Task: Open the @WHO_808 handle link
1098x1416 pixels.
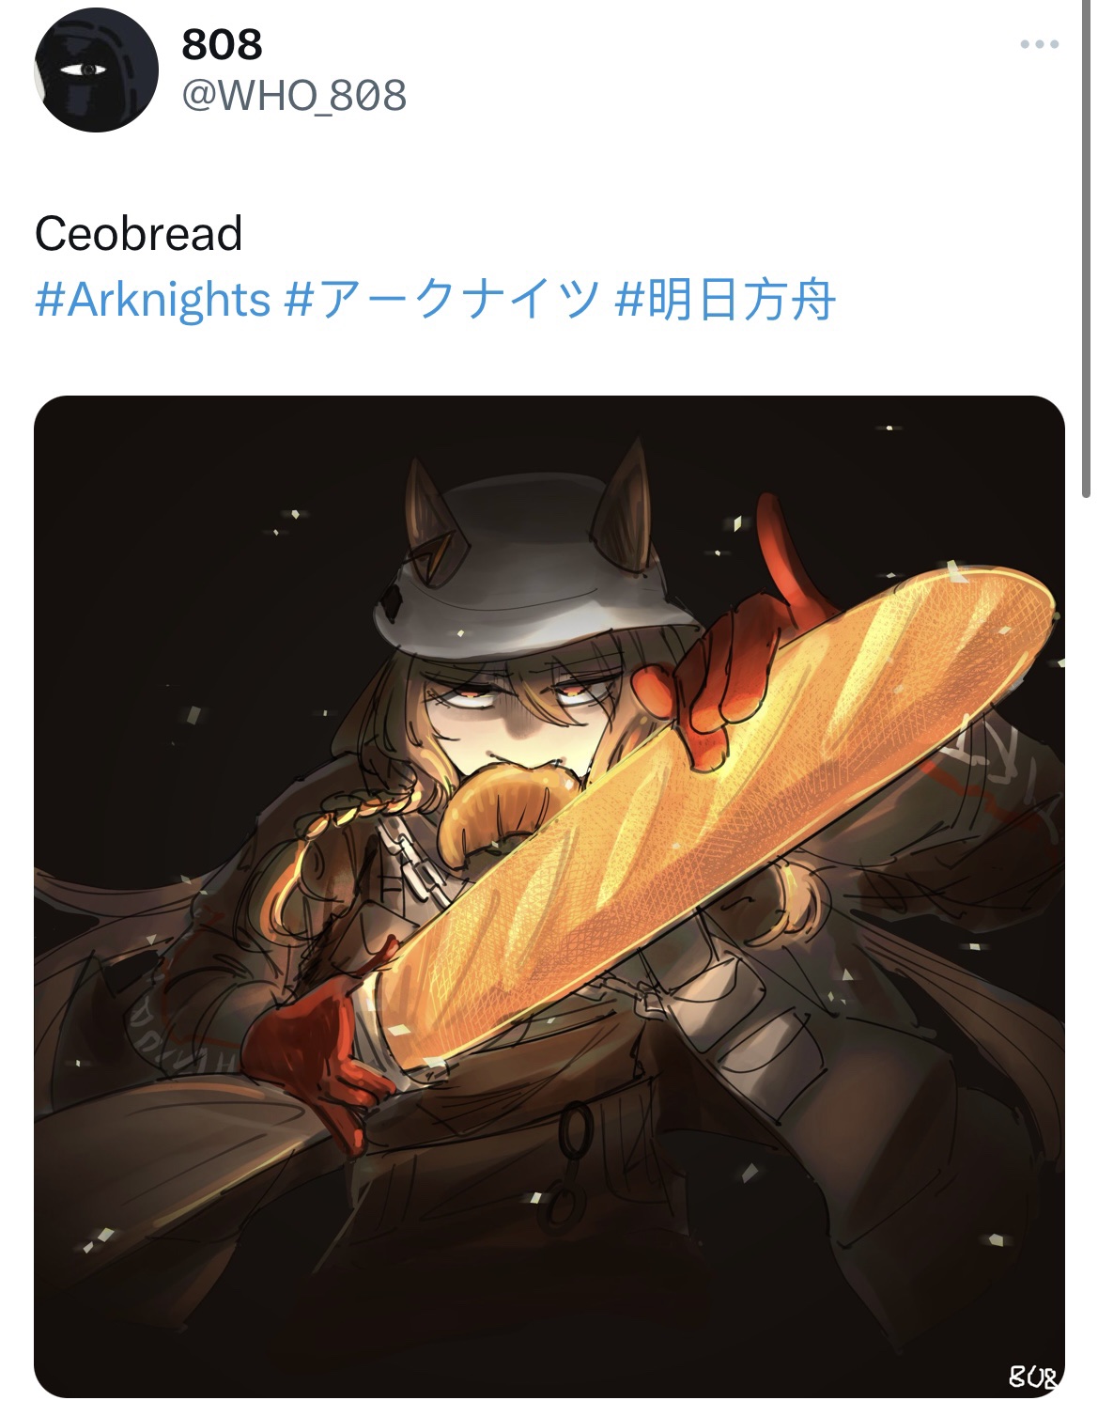Action: click(x=294, y=95)
